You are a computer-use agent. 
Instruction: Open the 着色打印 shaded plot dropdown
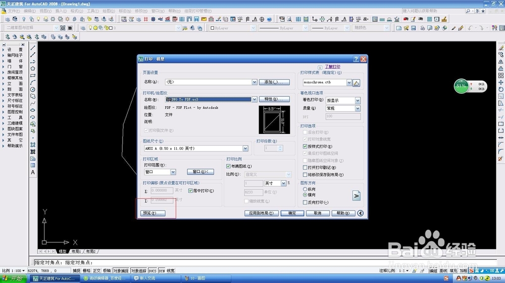pyautogui.click(x=358, y=101)
